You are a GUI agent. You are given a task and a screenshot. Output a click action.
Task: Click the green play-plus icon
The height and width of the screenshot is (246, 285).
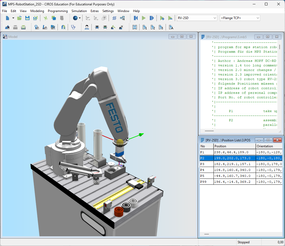pyautogui.click(x=162, y=18)
